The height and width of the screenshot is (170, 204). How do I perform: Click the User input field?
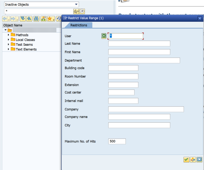(126, 36)
